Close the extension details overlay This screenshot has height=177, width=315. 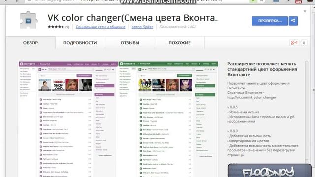point(305,11)
